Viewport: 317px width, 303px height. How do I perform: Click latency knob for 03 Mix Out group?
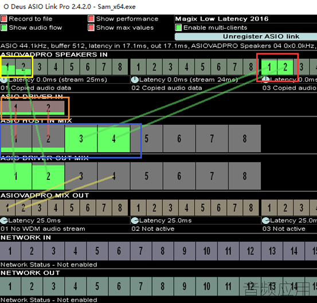[x=265, y=221]
